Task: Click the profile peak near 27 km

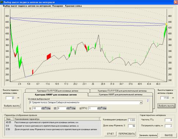Action: 98,35
